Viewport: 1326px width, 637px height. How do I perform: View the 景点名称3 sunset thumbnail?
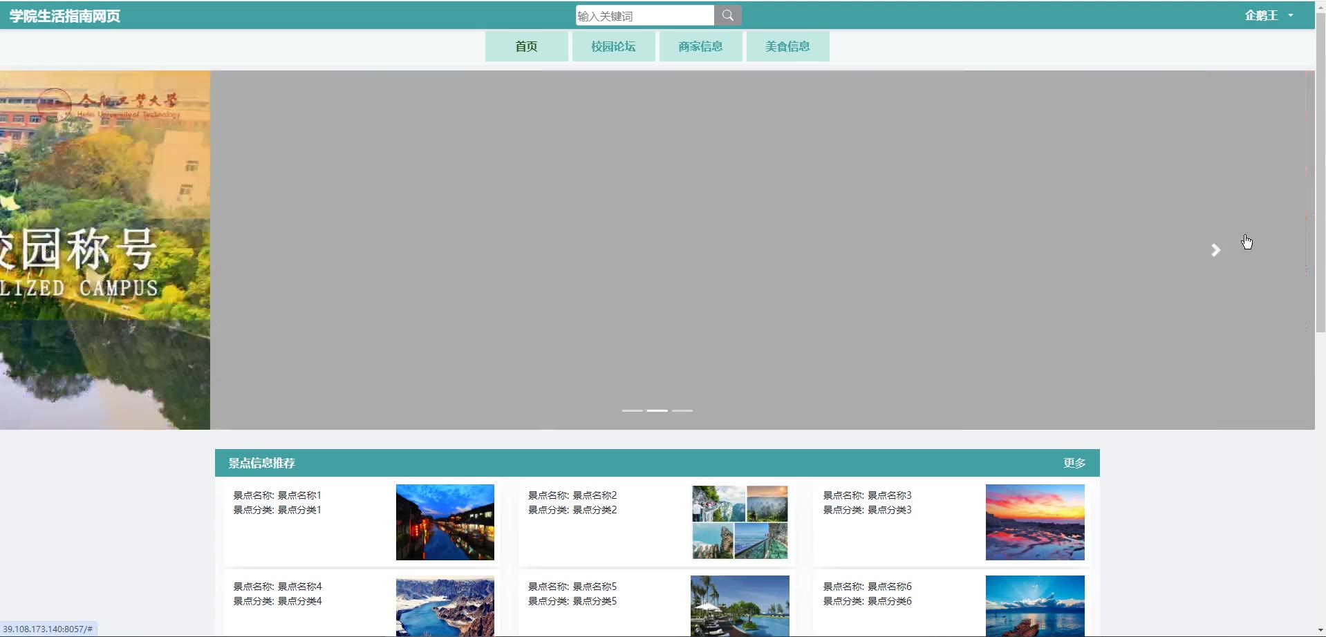(x=1035, y=522)
